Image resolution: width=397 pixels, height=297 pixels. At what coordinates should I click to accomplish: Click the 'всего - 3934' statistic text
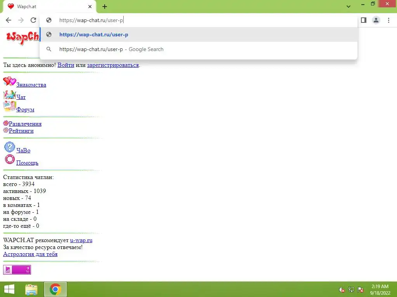pos(19,184)
